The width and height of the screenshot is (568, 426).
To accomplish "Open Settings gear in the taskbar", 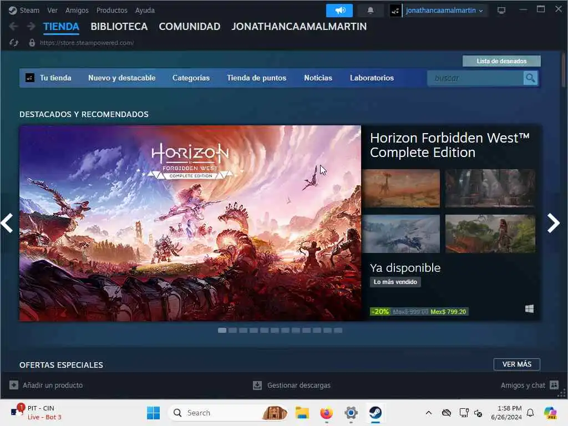I will [351, 413].
